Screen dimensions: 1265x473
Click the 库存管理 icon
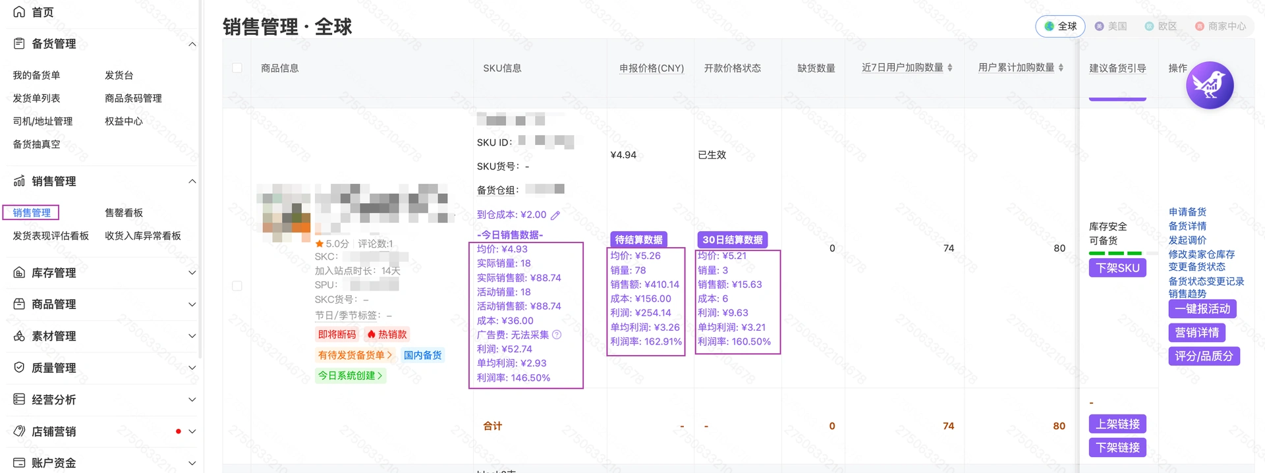[19, 273]
